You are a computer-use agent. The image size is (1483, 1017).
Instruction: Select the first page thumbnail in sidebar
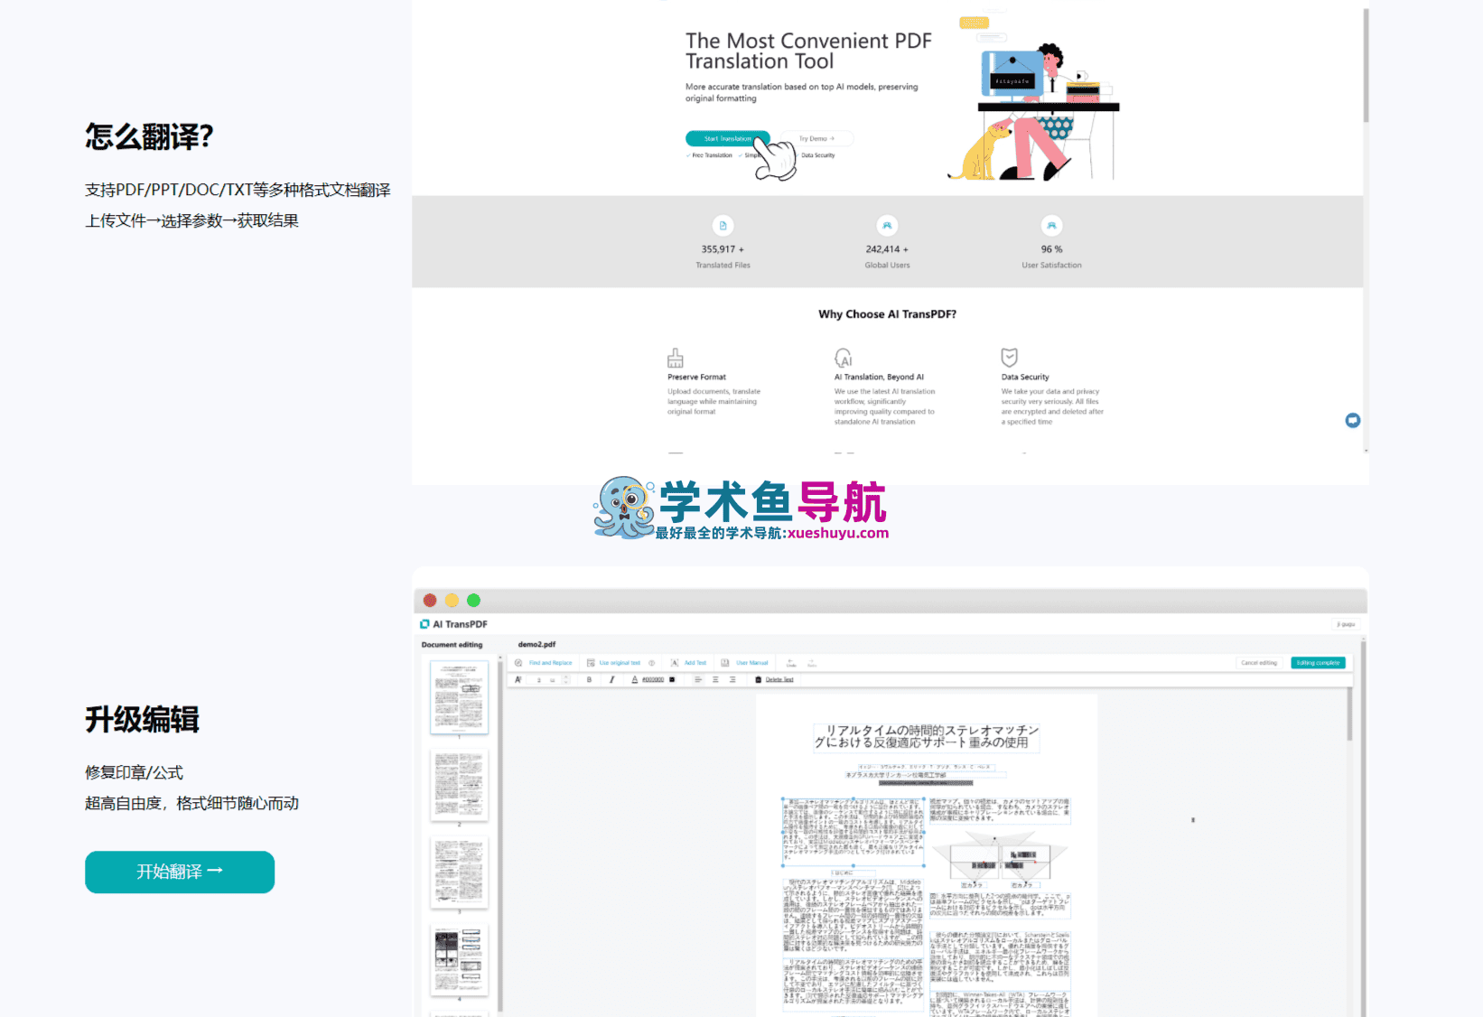click(x=459, y=696)
